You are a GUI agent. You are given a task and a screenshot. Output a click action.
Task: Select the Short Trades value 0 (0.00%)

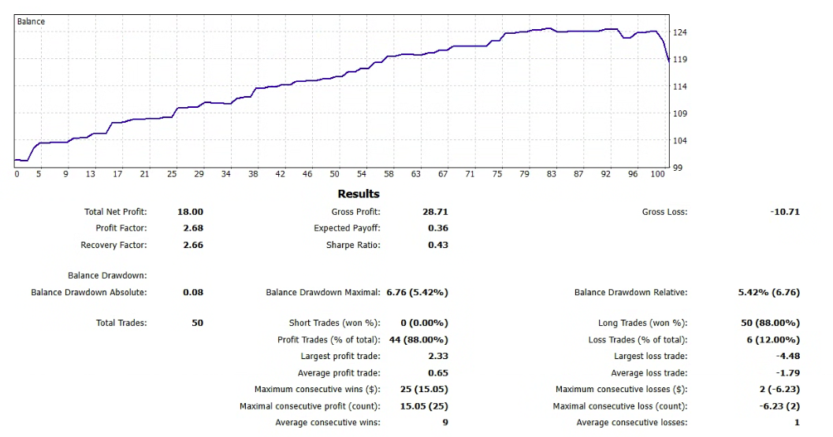click(424, 323)
